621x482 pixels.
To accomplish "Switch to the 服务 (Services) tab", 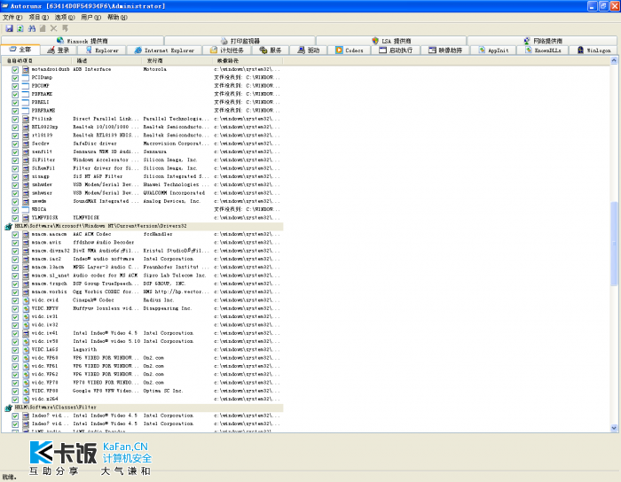I will click(x=270, y=51).
